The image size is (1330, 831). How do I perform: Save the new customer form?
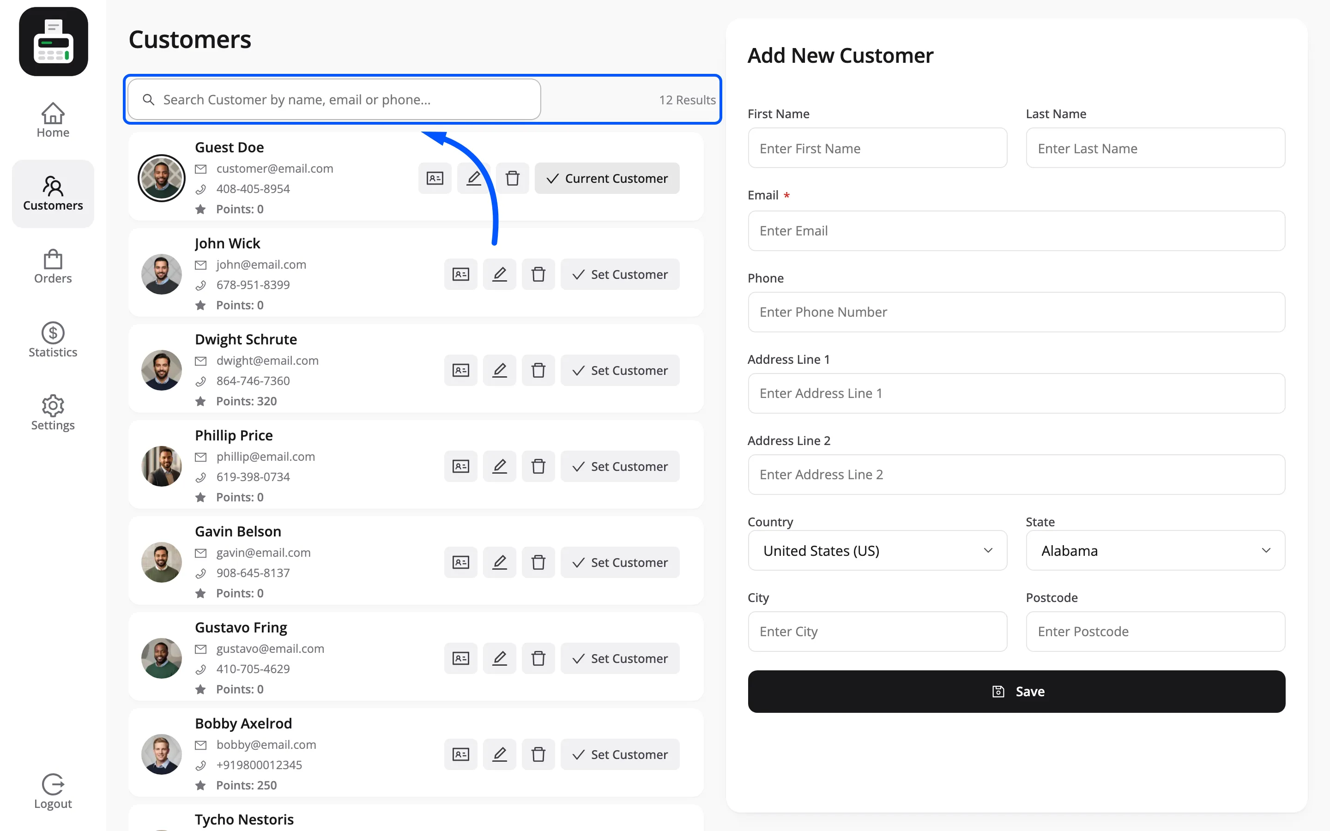(x=1016, y=692)
